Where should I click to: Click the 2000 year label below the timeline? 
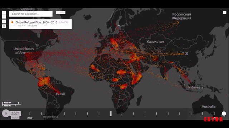pyautogui.click(x=30, y=118)
